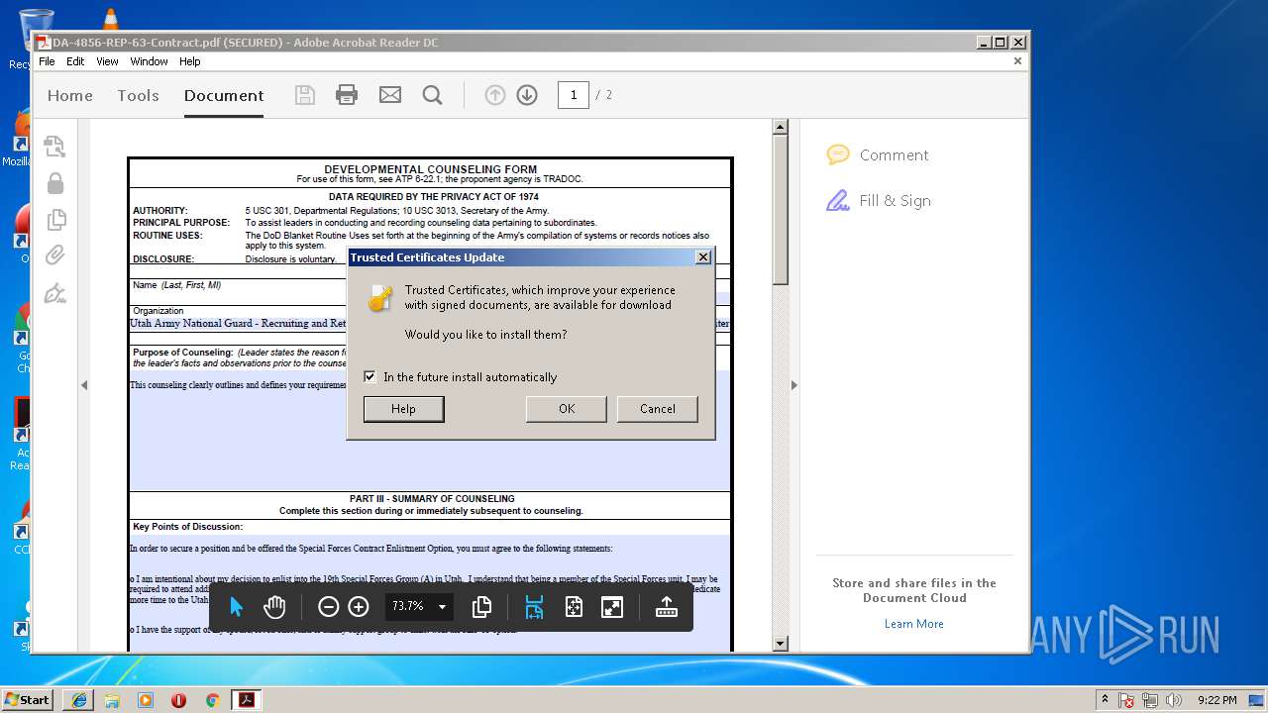Click document scroll down arrow
Image resolution: width=1268 pixels, height=713 pixels.
[781, 644]
